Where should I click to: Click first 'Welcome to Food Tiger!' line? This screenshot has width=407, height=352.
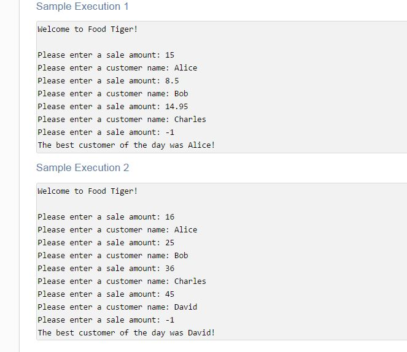(87, 29)
